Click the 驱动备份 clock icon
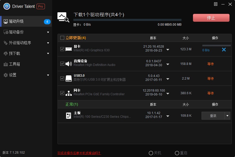The height and width of the screenshot is (157, 235). [6, 32]
